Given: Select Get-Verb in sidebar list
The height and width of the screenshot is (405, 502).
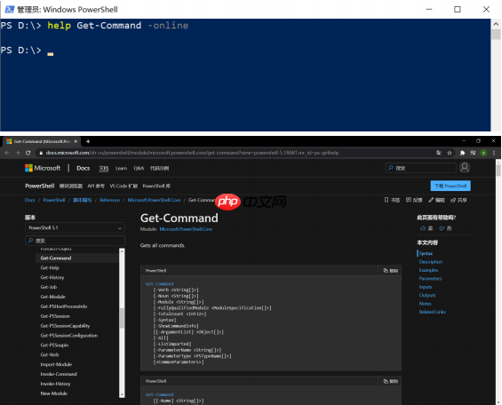Looking at the screenshot, I should coord(50,354).
